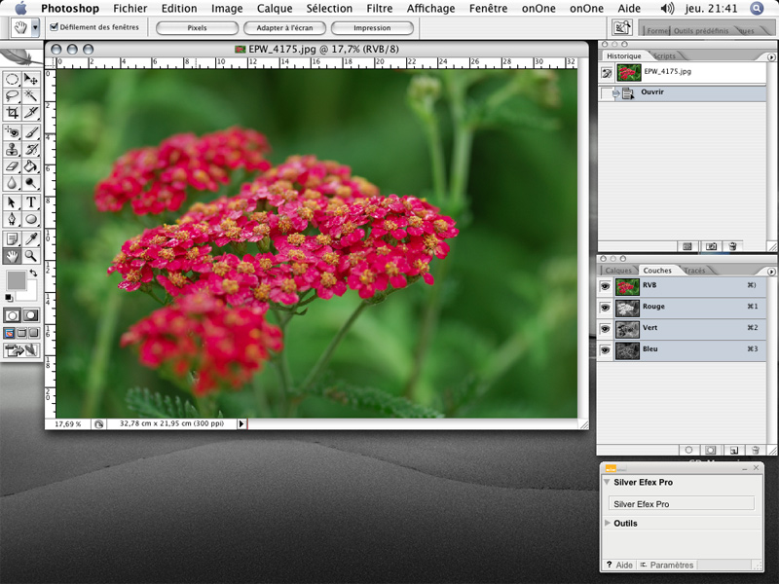This screenshot has height=584, width=779.
Task: Hide the RVB channel visibility eye
Action: 605,286
